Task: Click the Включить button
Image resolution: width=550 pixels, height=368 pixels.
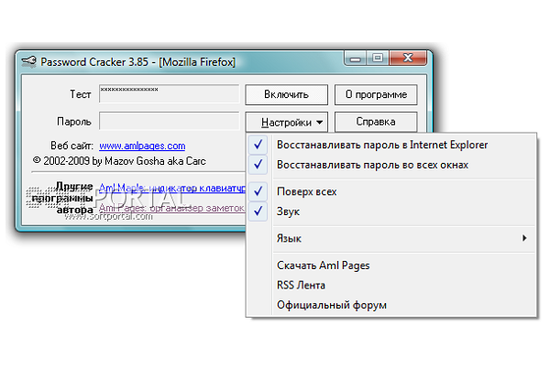Action: click(286, 94)
